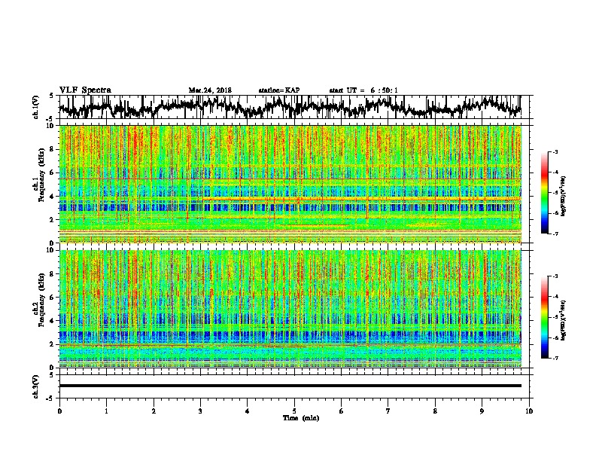Click the time axis tick "7"
The image size is (596, 461).
coord(388,411)
